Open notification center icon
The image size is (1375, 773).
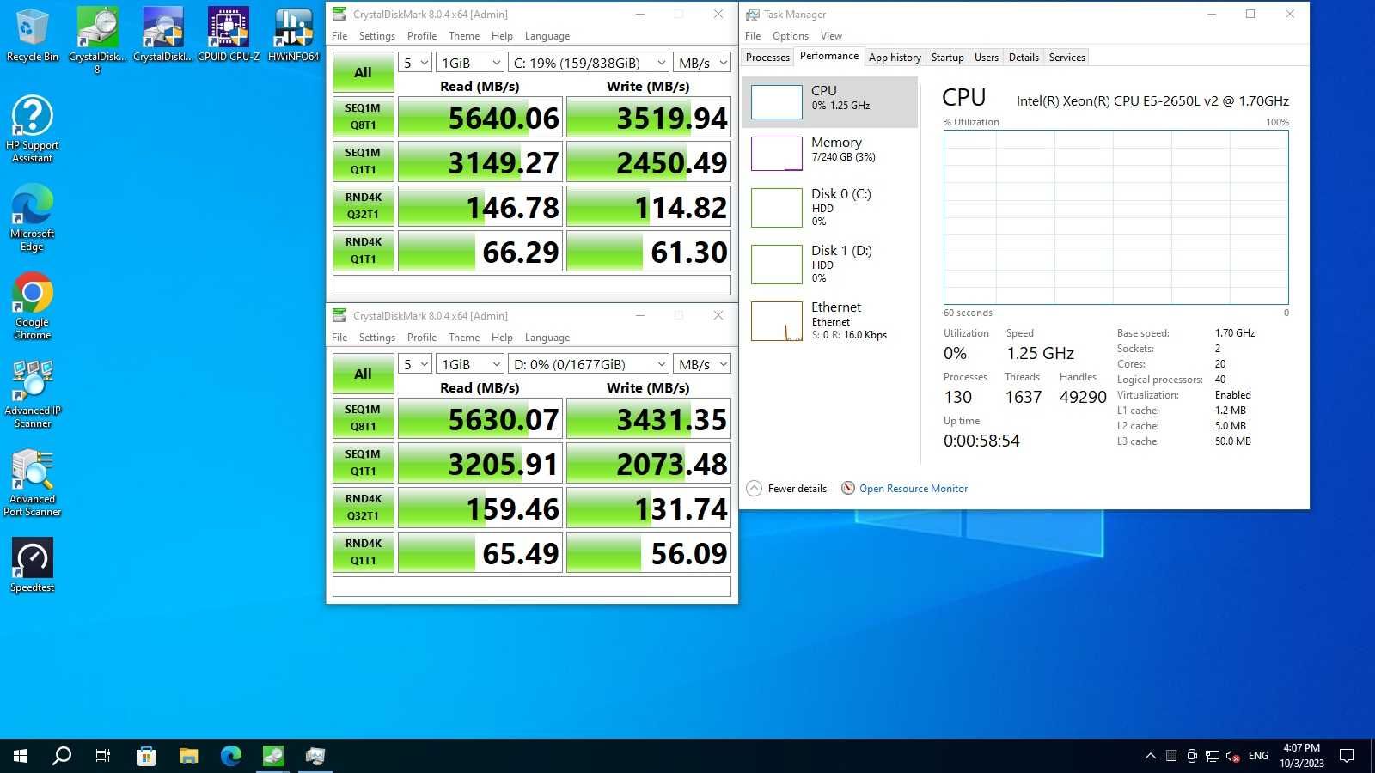click(x=1347, y=756)
